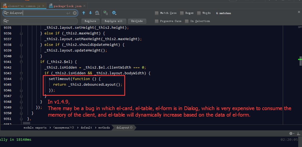The height and width of the screenshot is (147, 302).
Task: Jump to next search occurrence arrow
Action: click(90, 13)
